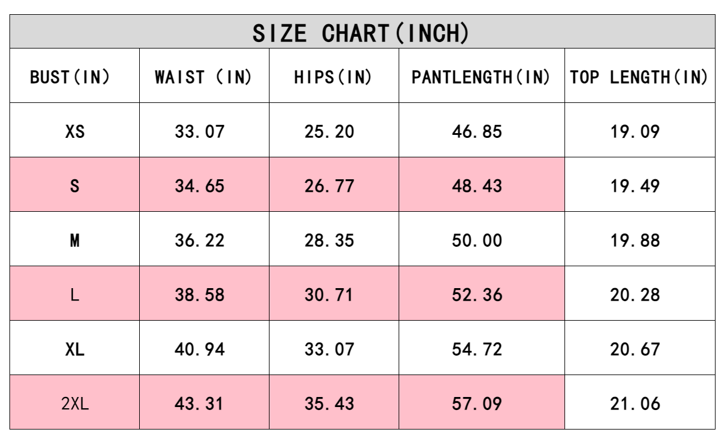Click the PANTLENGTH(IN) column header
This screenshot has width=725, height=439.
[x=481, y=78]
